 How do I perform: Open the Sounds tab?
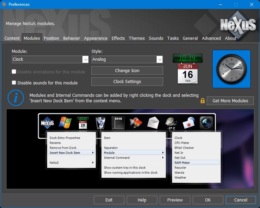(x=156, y=38)
